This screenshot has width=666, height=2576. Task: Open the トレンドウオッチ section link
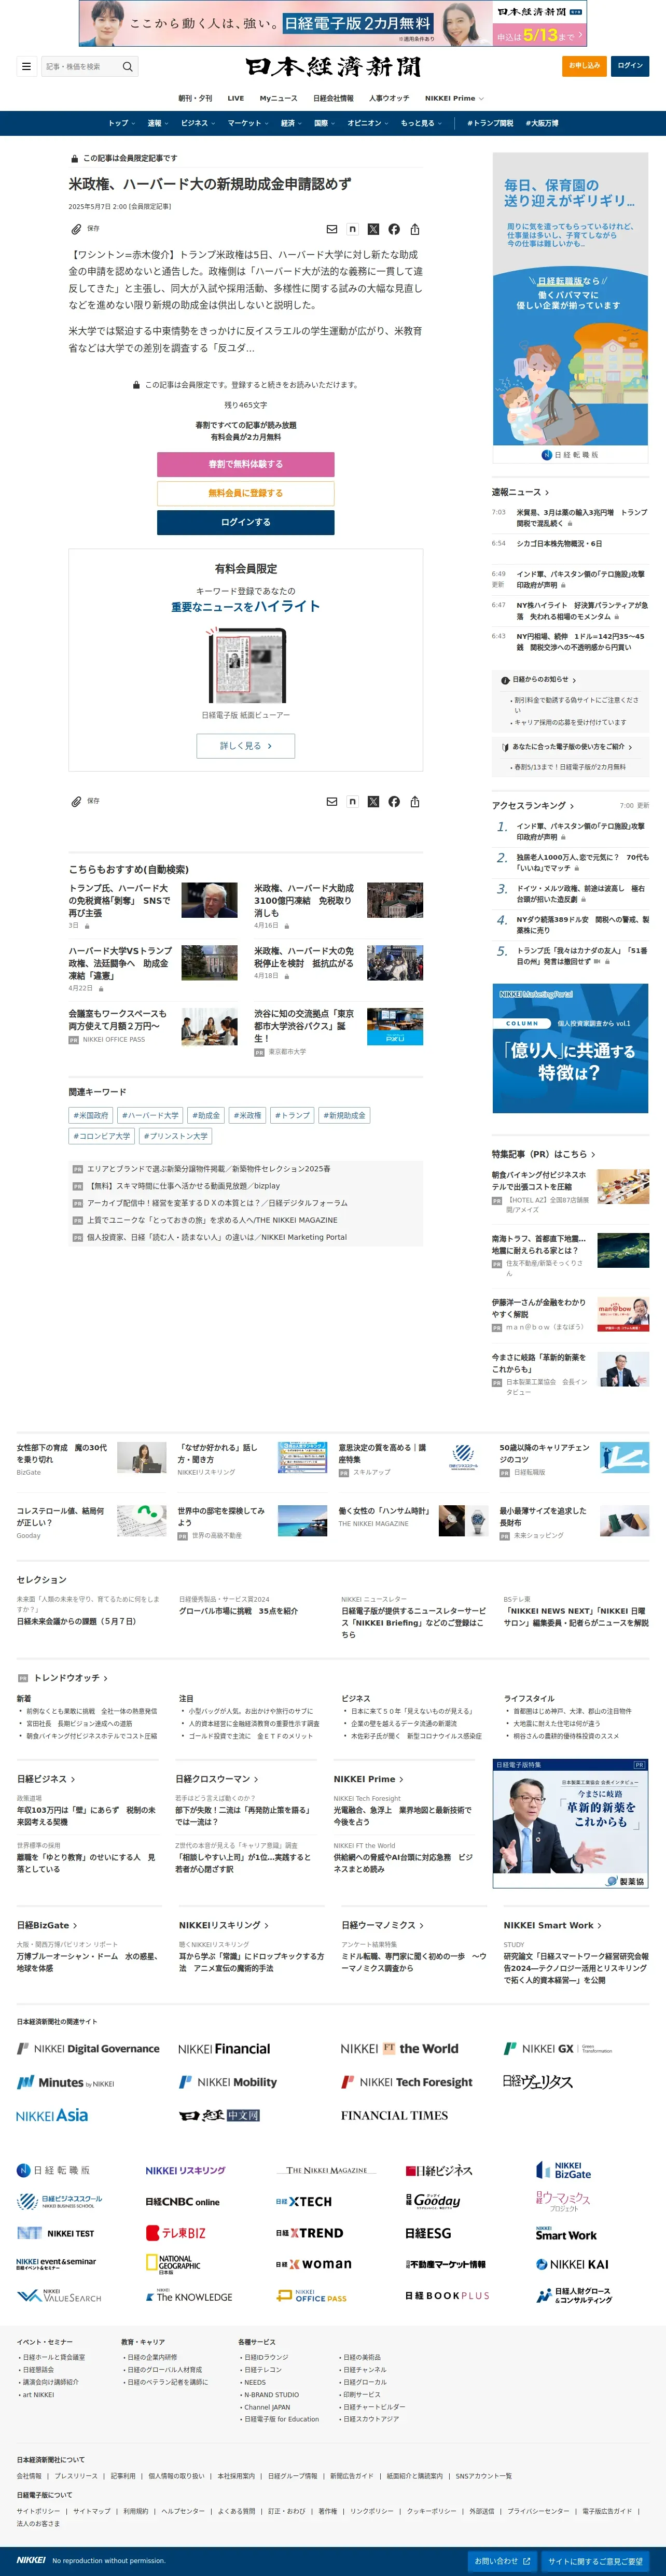70,1677
